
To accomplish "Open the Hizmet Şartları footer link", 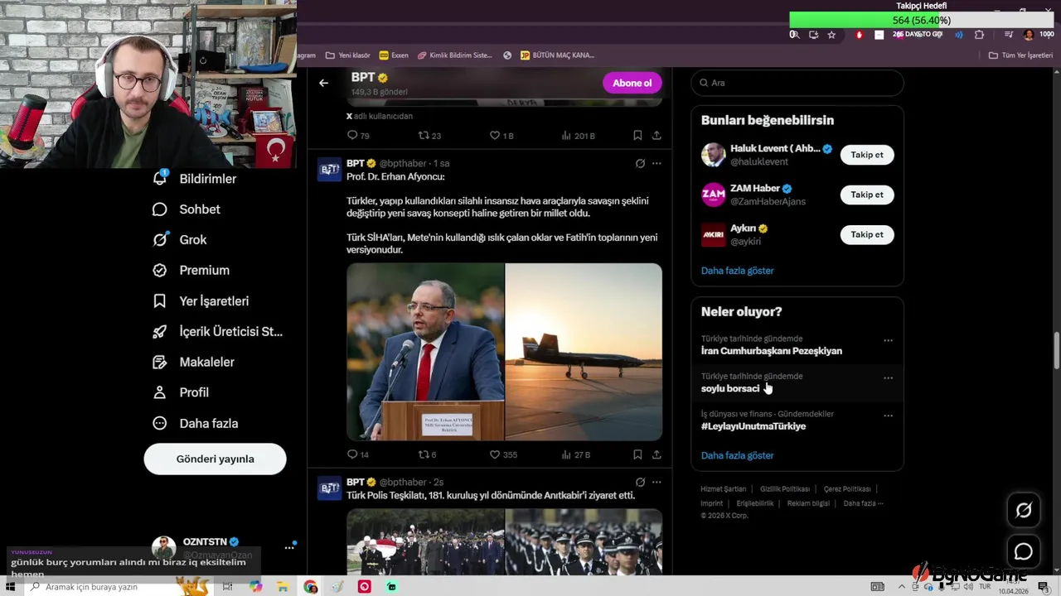I will pos(723,489).
